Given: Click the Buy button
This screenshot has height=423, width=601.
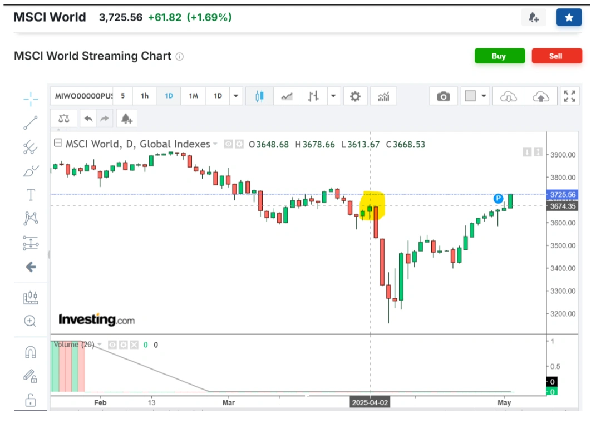Looking at the screenshot, I should (x=499, y=56).
